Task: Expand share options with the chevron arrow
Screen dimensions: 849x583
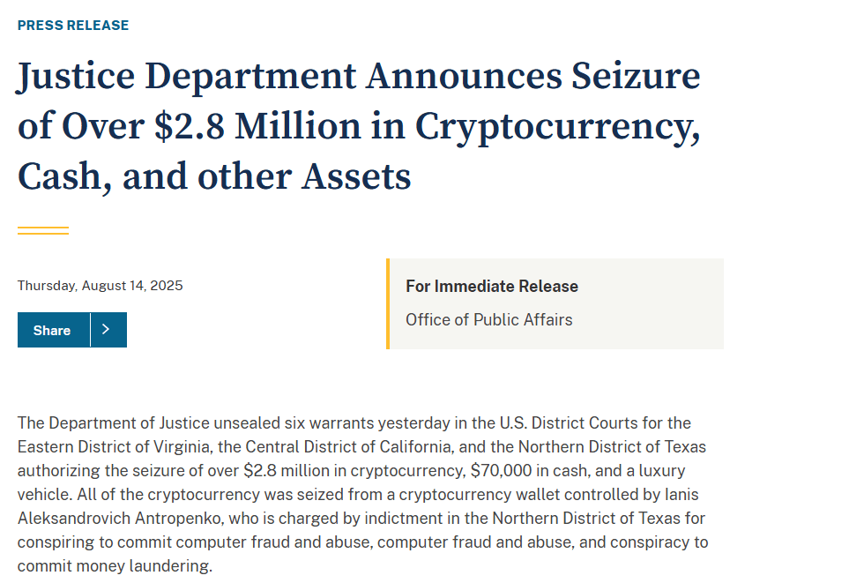Action: pos(108,330)
